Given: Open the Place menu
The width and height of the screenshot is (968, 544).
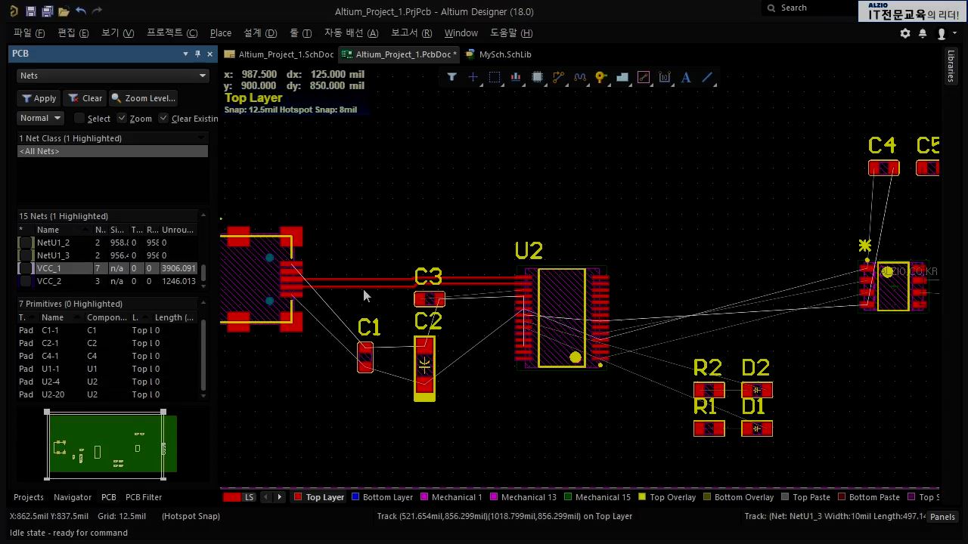Looking at the screenshot, I should point(221,33).
